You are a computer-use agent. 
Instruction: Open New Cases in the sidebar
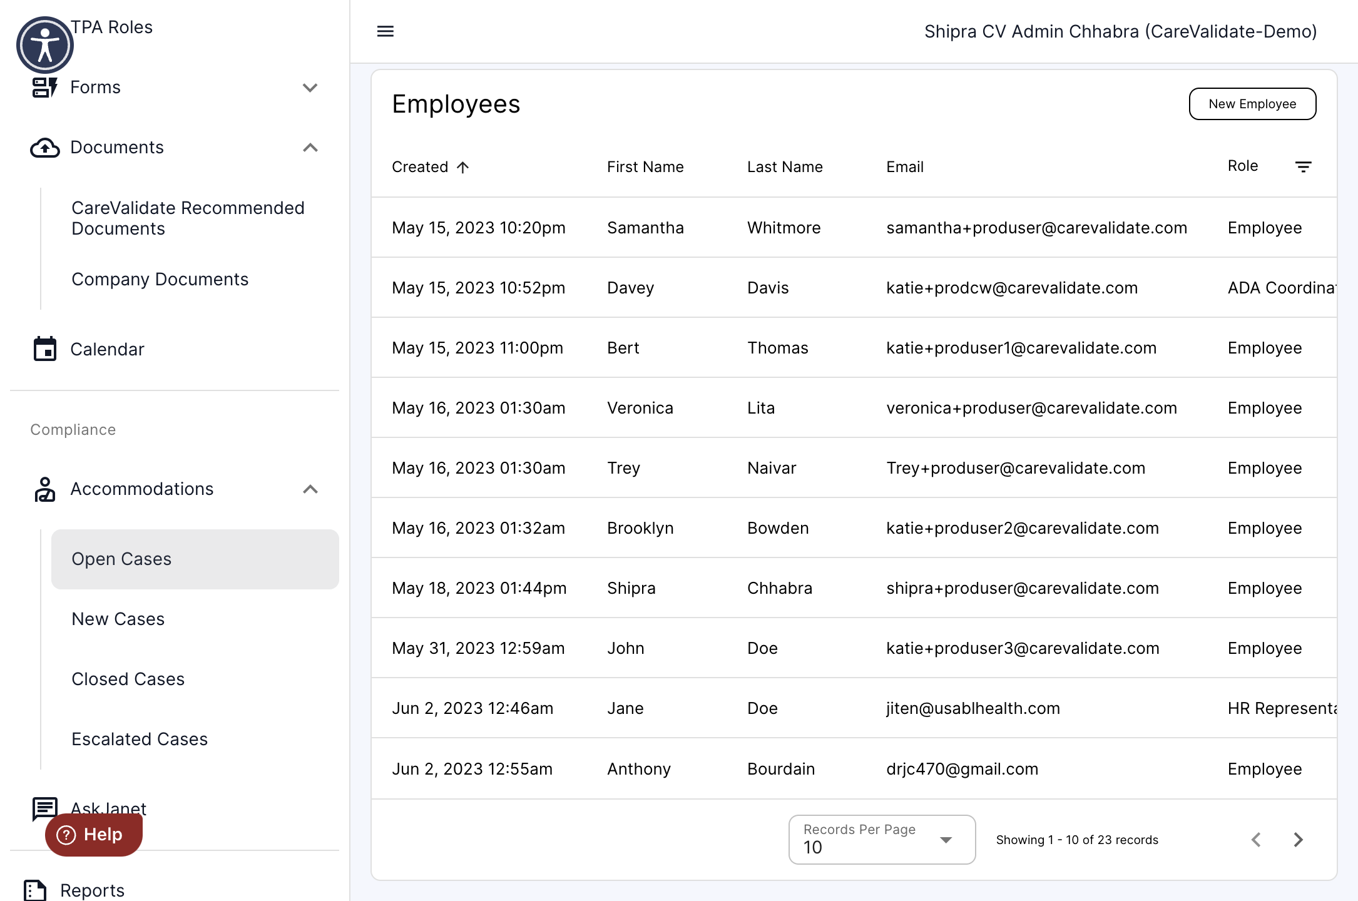coord(118,619)
